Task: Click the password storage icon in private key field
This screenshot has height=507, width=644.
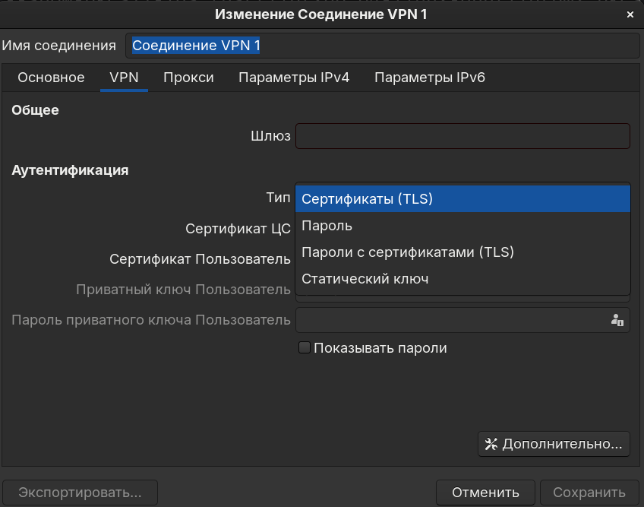Action: pyautogui.click(x=617, y=321)
